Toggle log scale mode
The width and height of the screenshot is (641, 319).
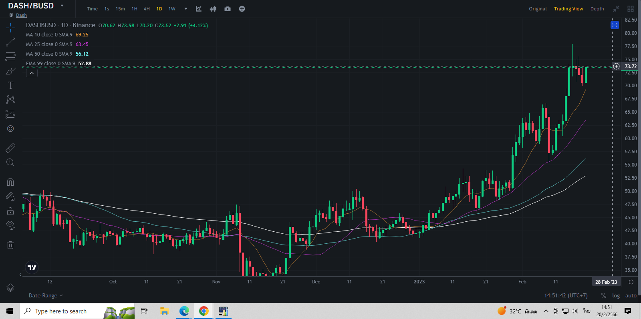(616, 295)
